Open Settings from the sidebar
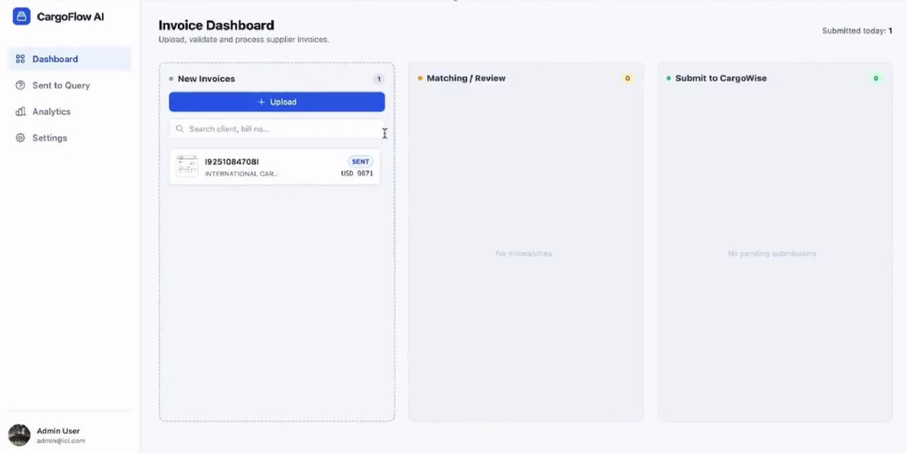Screen dimensions: 907x453 coord(70,138)
